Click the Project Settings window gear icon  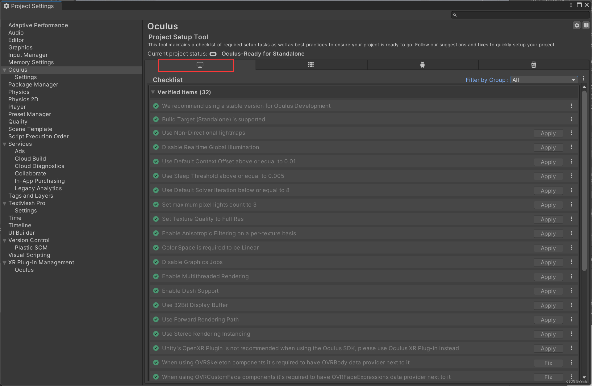(6, 6)
